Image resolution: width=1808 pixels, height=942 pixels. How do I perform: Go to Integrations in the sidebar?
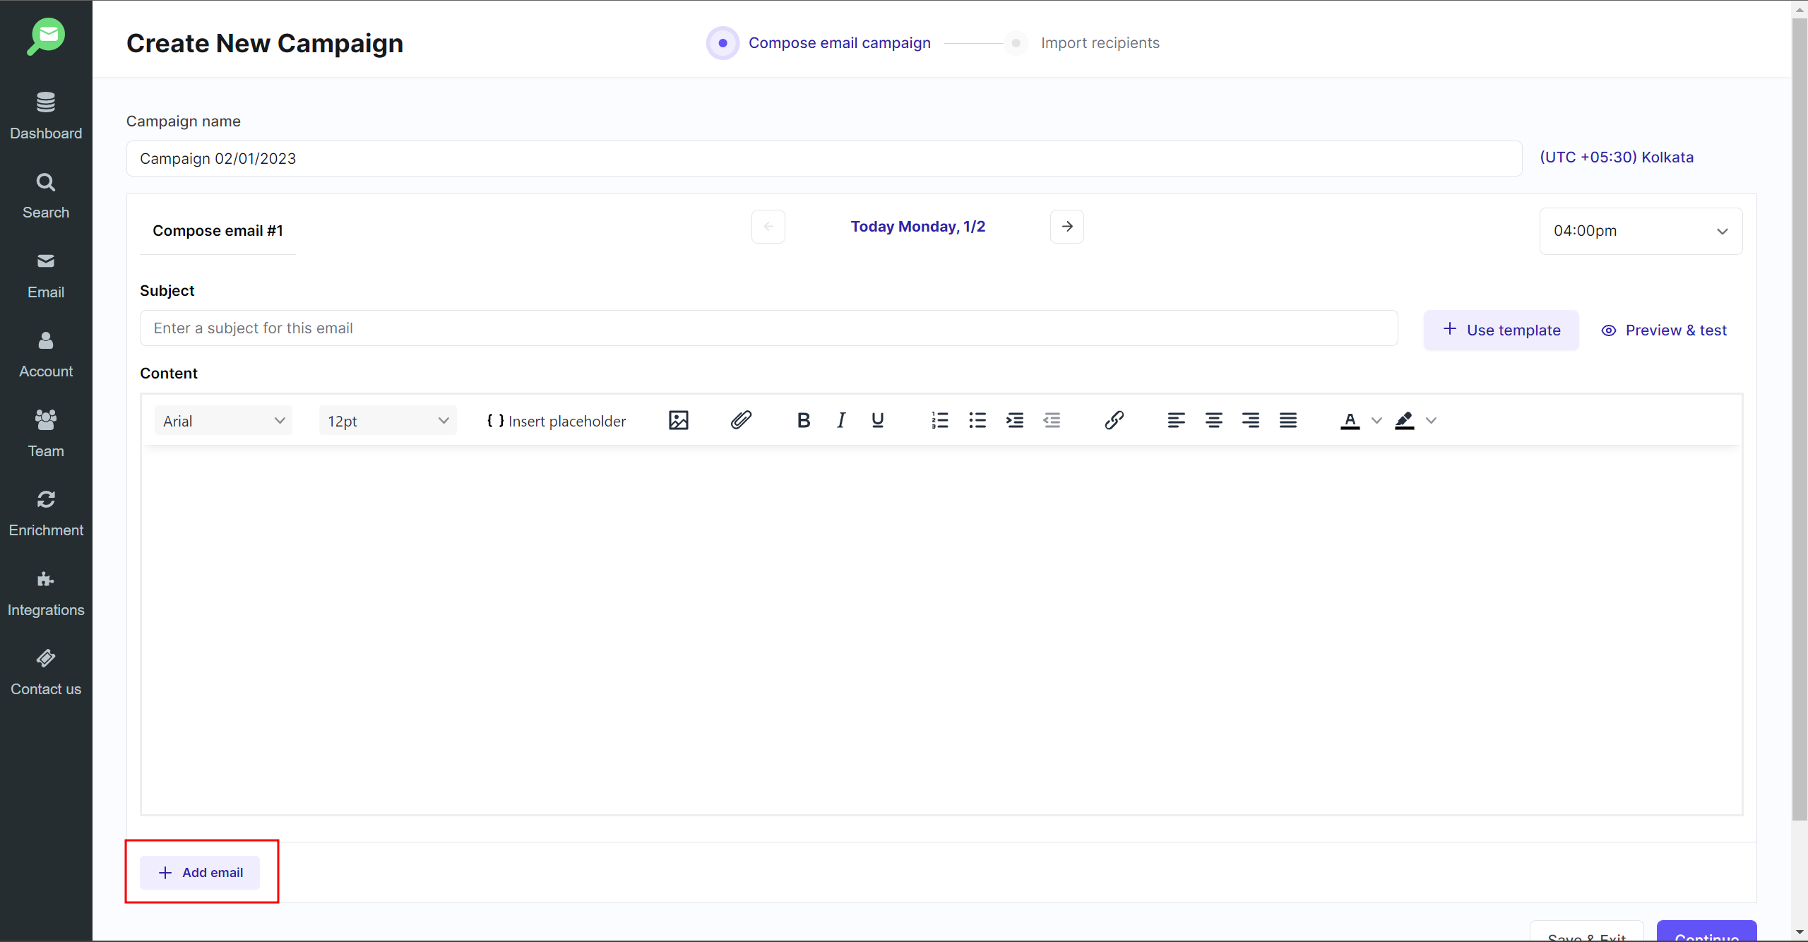(46, 593)
